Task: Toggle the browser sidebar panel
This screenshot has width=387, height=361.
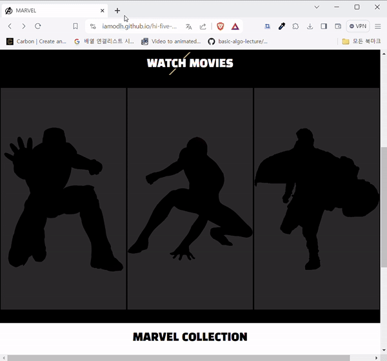Action: [324, 26]
